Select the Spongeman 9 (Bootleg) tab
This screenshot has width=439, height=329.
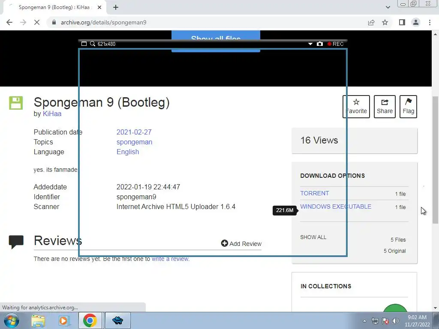tap(54, 7)
